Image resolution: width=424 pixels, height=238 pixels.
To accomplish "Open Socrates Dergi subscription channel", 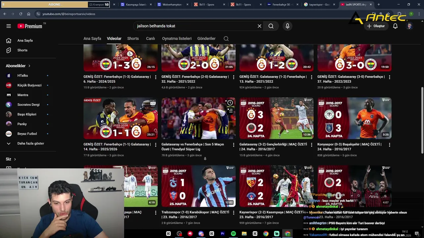I will click(x=28, y=105).
